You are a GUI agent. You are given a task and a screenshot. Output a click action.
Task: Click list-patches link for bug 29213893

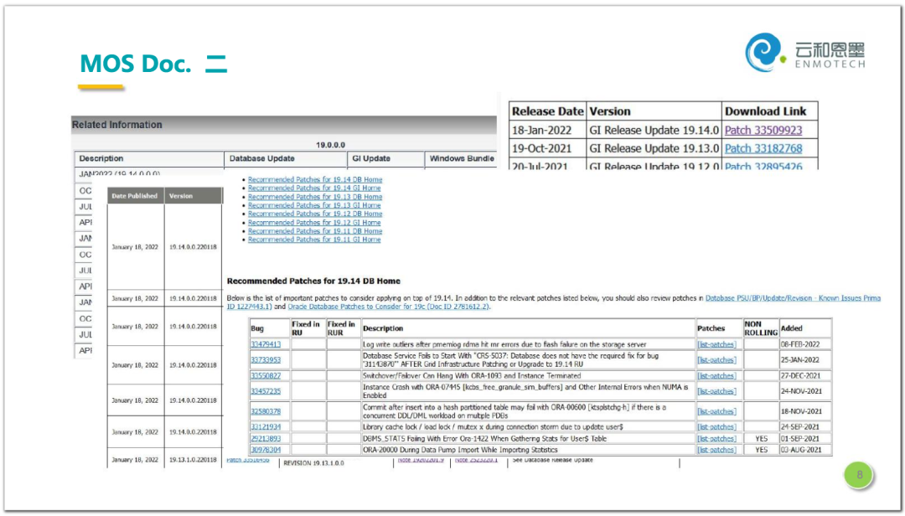click(716, 439)
